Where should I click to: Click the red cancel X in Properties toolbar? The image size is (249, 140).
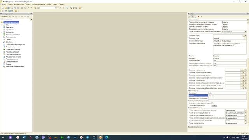click(199, 16)
